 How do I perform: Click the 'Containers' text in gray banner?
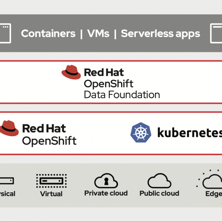[48, 33]
